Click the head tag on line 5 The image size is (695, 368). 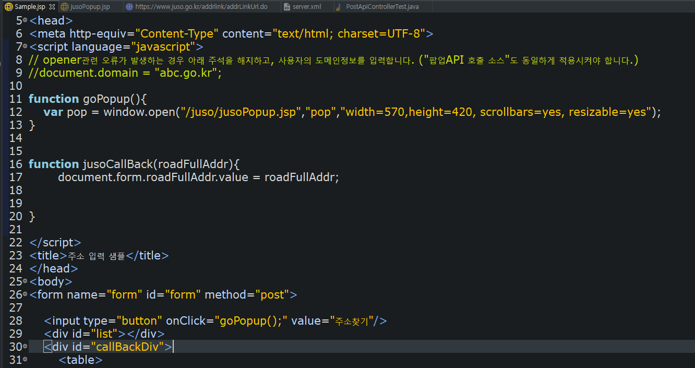(51, 21)
